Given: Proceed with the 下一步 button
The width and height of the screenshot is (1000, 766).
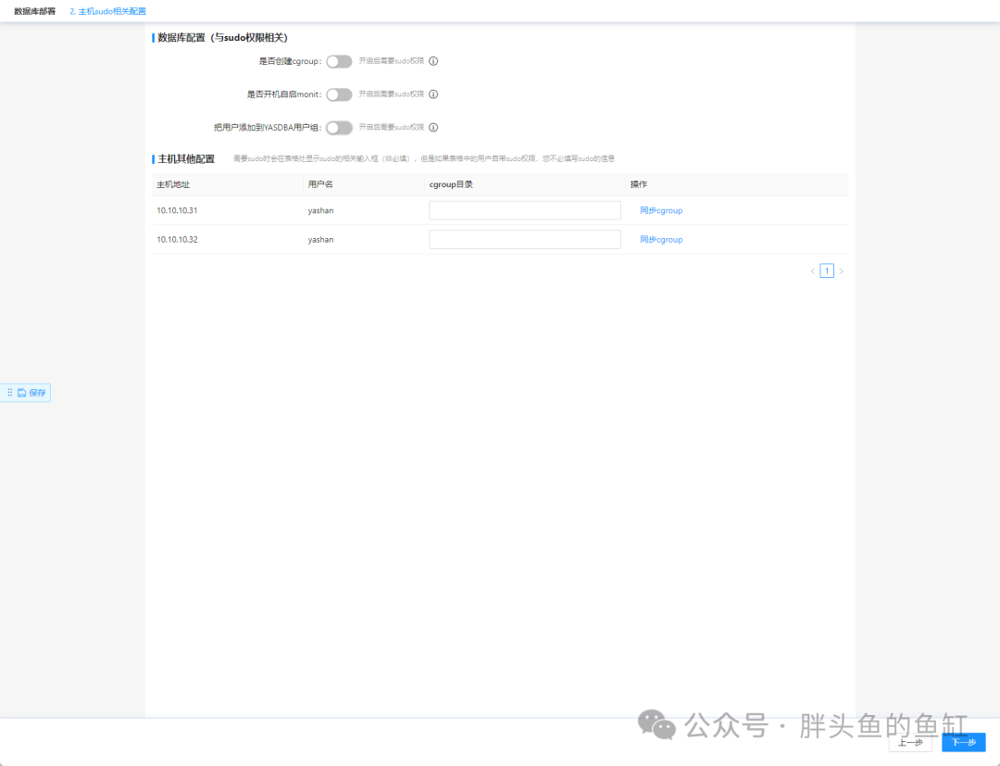Looking at the screenshot, I should (x=964, y=743).
